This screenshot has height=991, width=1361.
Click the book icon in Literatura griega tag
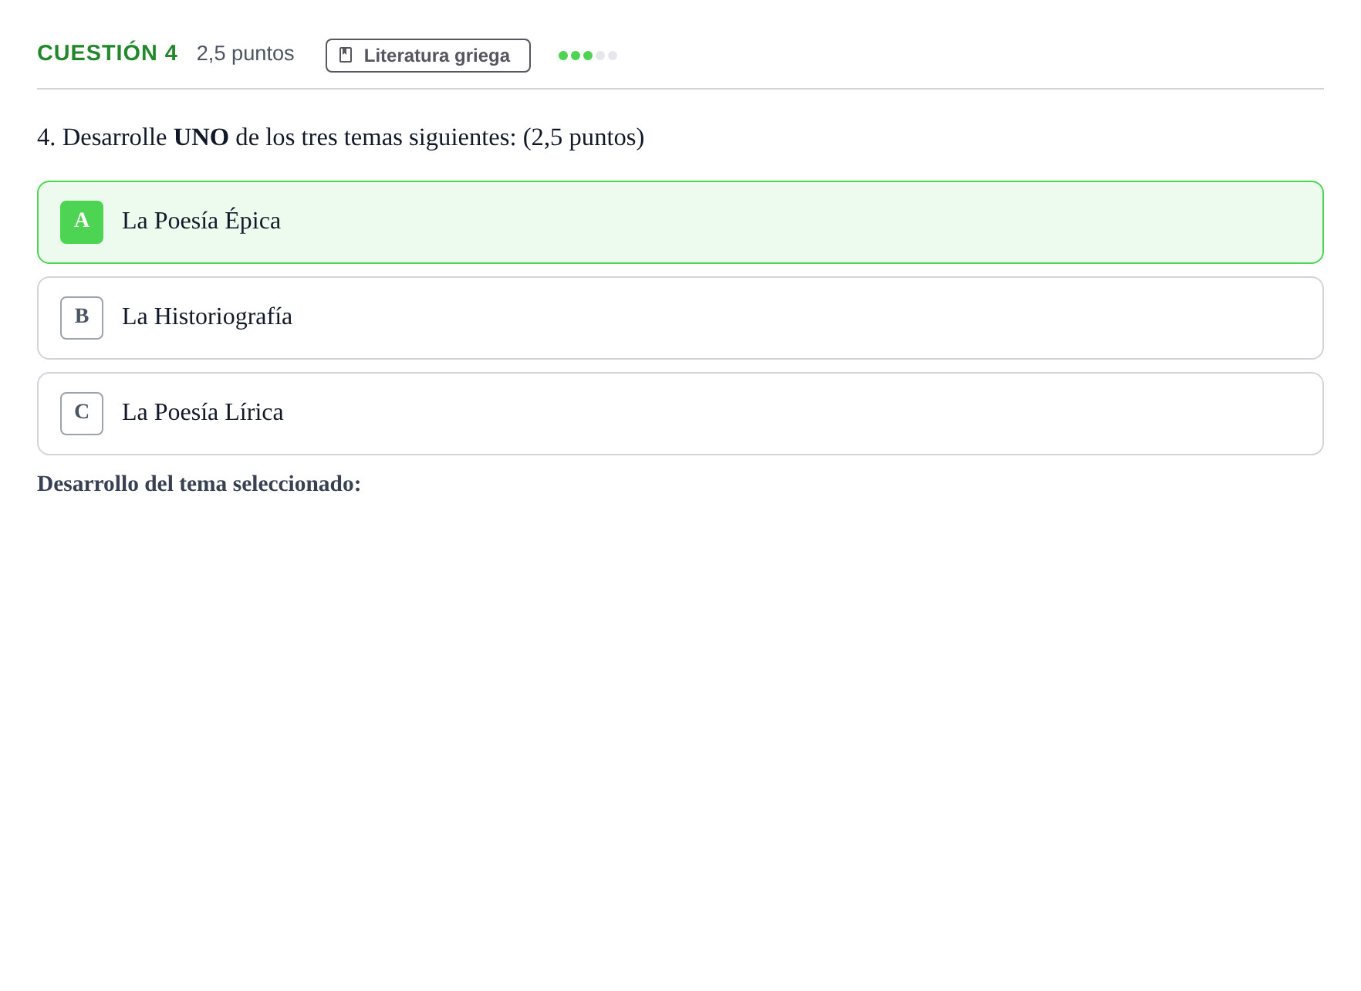point(346,56)
